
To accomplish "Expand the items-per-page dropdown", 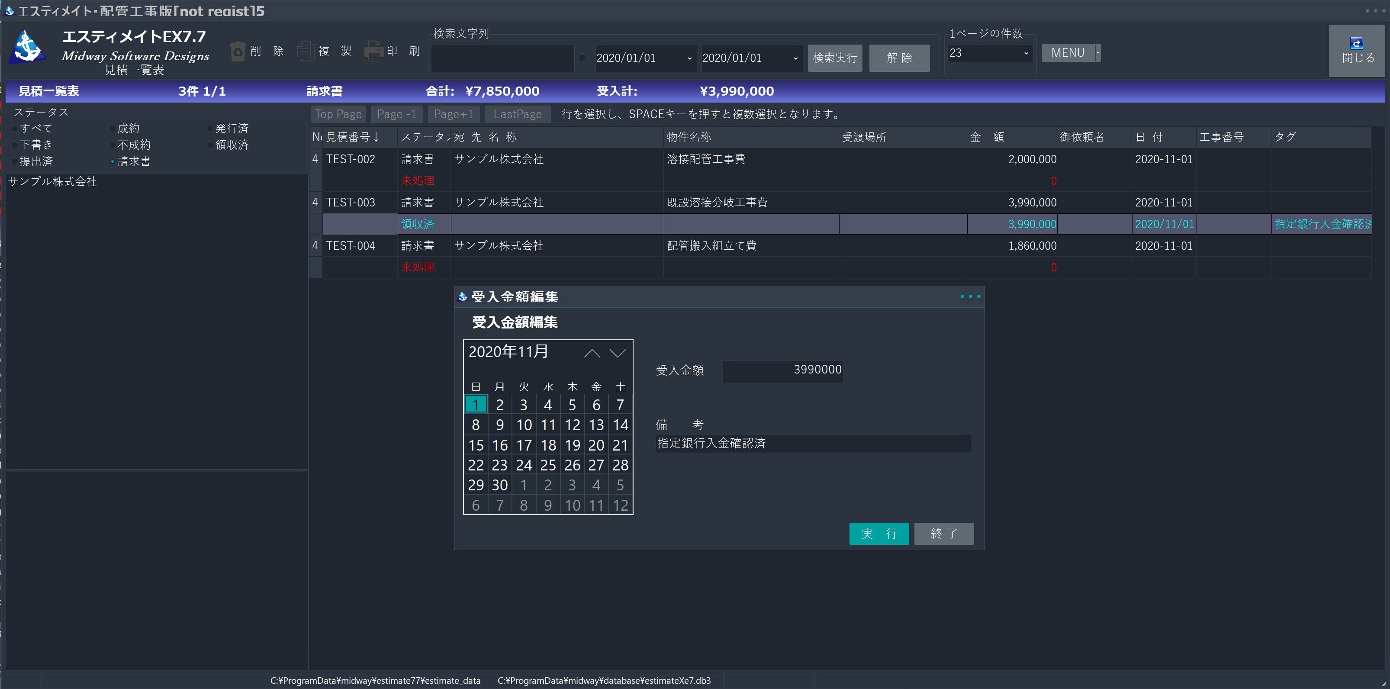I will coord(1026,53).
